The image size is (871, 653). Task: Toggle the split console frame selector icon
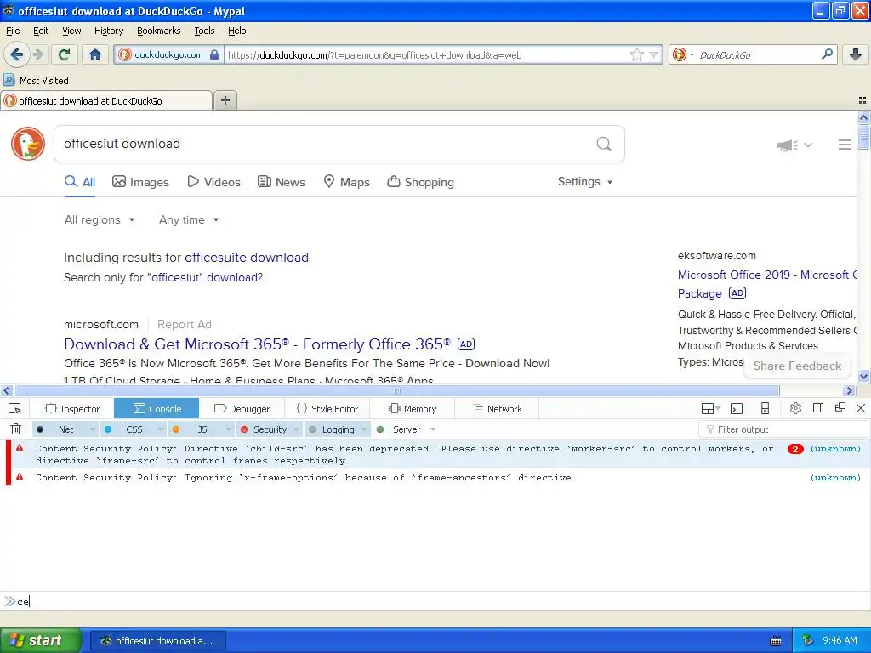[710, 409]
